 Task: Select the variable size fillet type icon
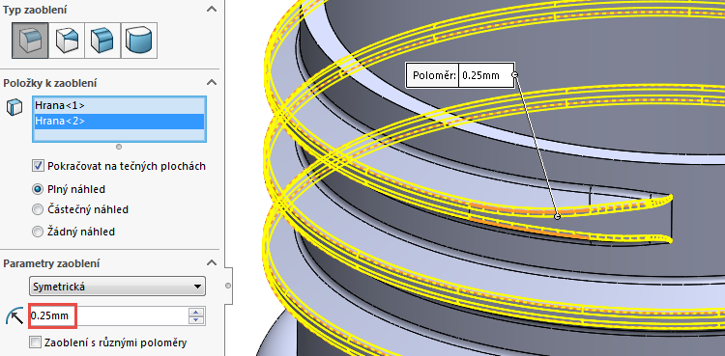(x=67, y=41)
